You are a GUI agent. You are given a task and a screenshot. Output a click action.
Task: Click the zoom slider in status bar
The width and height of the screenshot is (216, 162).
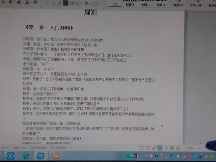pos(202,148)
